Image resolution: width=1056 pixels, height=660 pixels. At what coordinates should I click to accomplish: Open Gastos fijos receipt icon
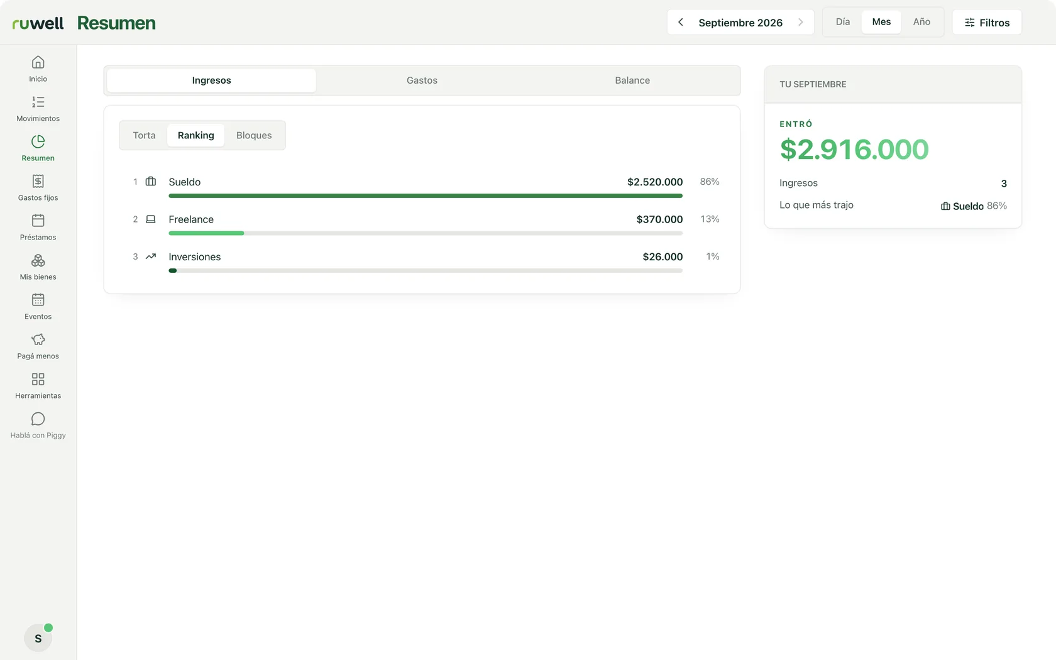pyautogui.click(x=38, y=181)
